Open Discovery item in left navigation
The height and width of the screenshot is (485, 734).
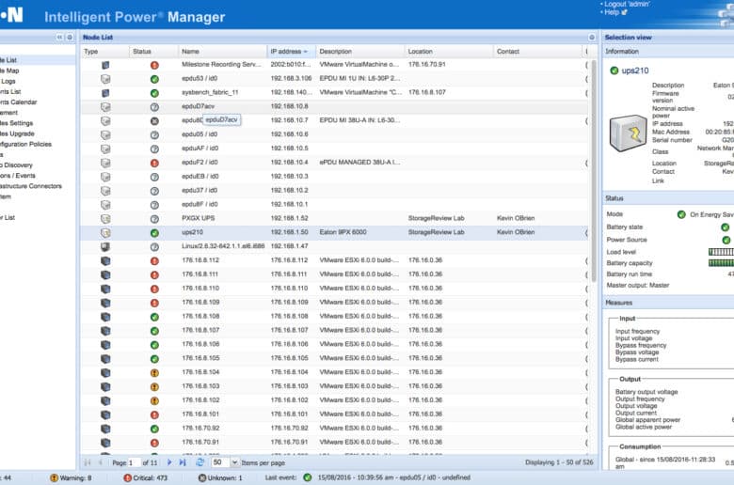tap(16, 165)
